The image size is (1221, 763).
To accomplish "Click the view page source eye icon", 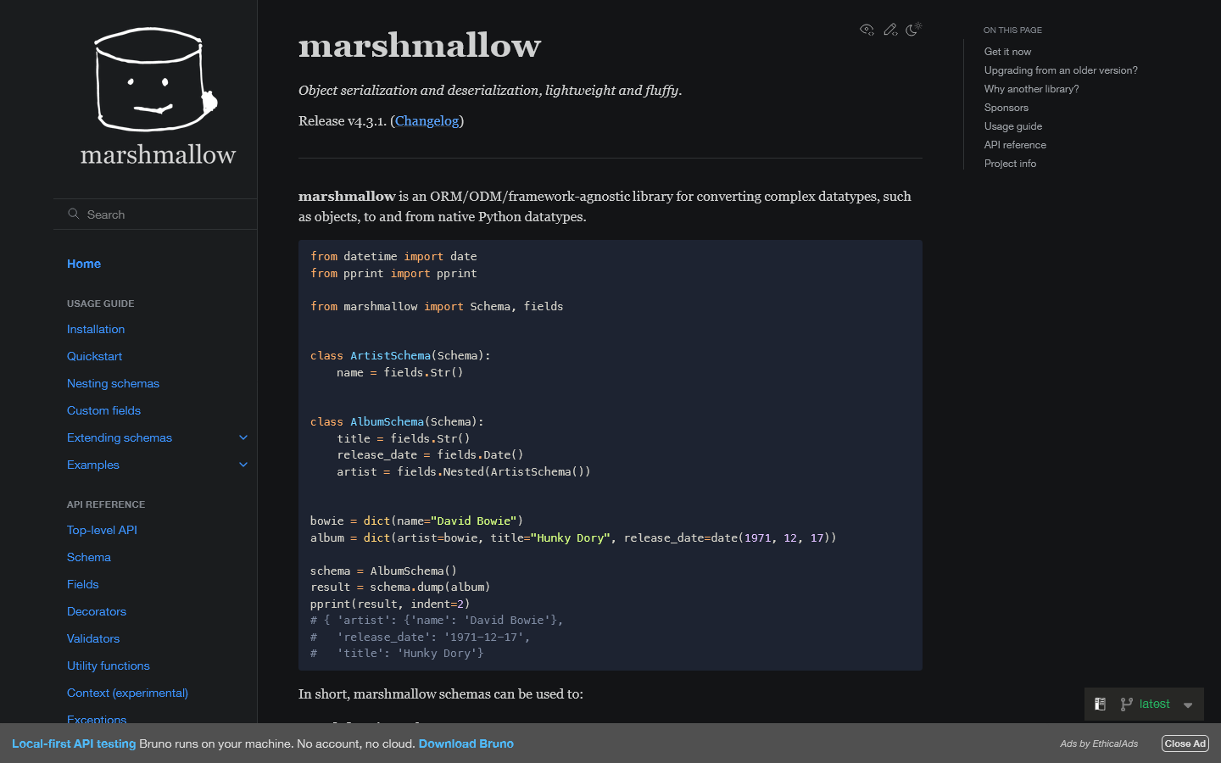I will coord(867,30).
